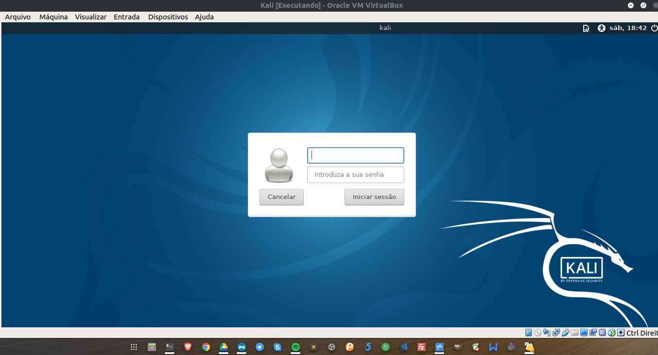This screenshot has width=658, height=355.
Task: Open the orange P app in dock
Action: (349, 347)
